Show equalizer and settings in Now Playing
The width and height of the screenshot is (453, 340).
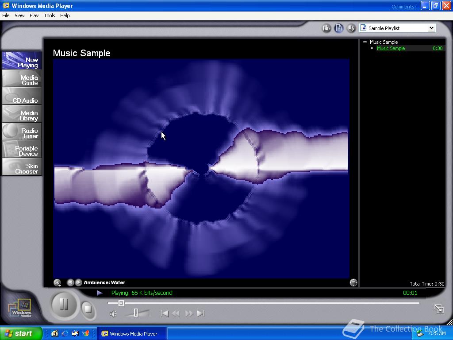tap(326, 28)
